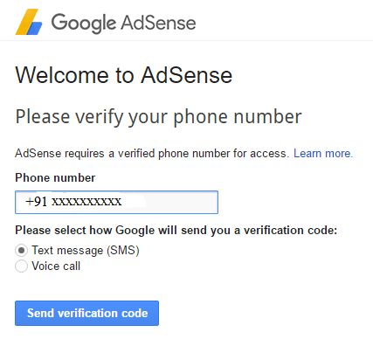This screenshot has width=373, height=339.
Task: Click the yellow stripe of the AdSense logo
Action: coord(26,22)
